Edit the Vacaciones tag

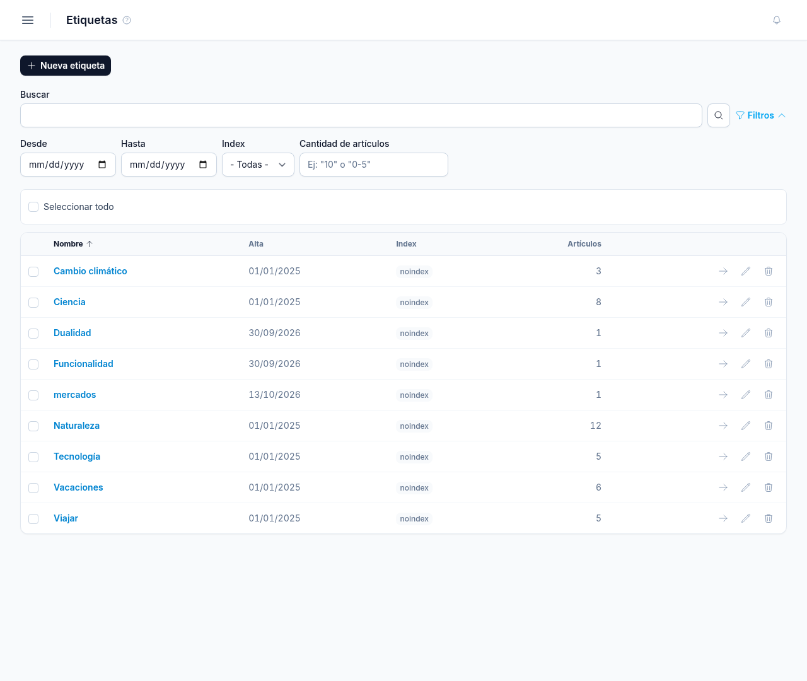pos(746,487)
